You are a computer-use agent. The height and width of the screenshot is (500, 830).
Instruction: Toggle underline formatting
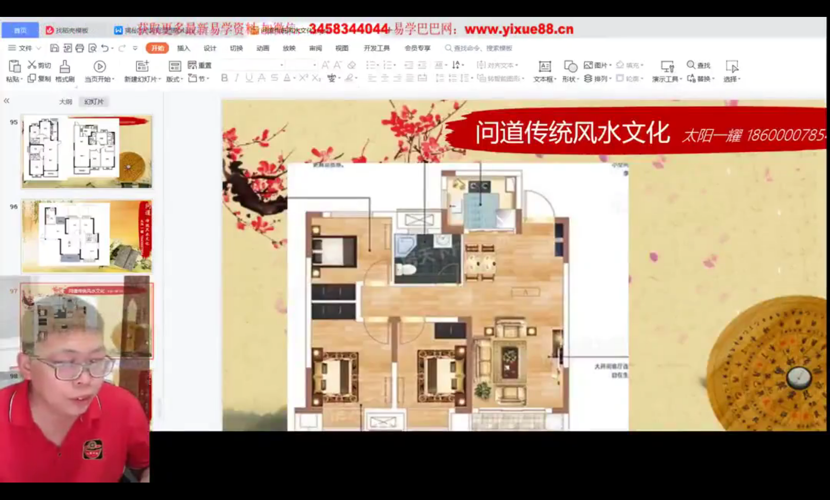coord(248,78)
